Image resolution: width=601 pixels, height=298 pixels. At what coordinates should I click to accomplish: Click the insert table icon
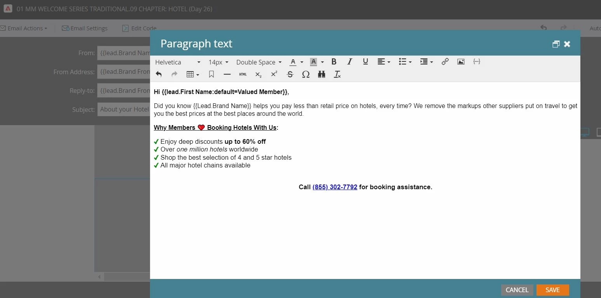[190, 74]
